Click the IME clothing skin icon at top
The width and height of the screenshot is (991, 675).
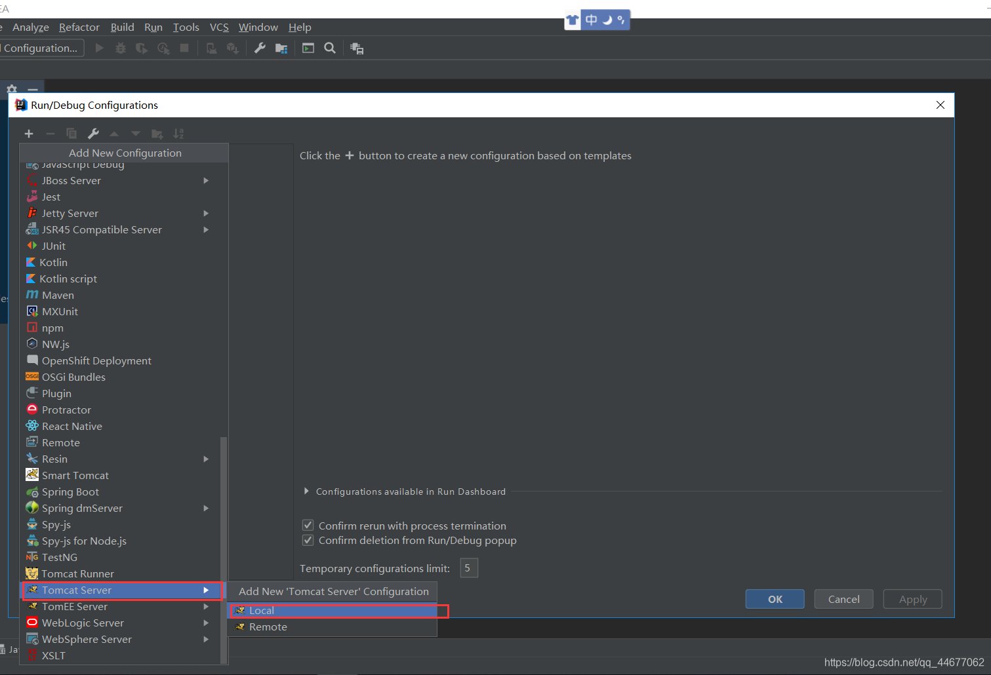pos(573,20)
